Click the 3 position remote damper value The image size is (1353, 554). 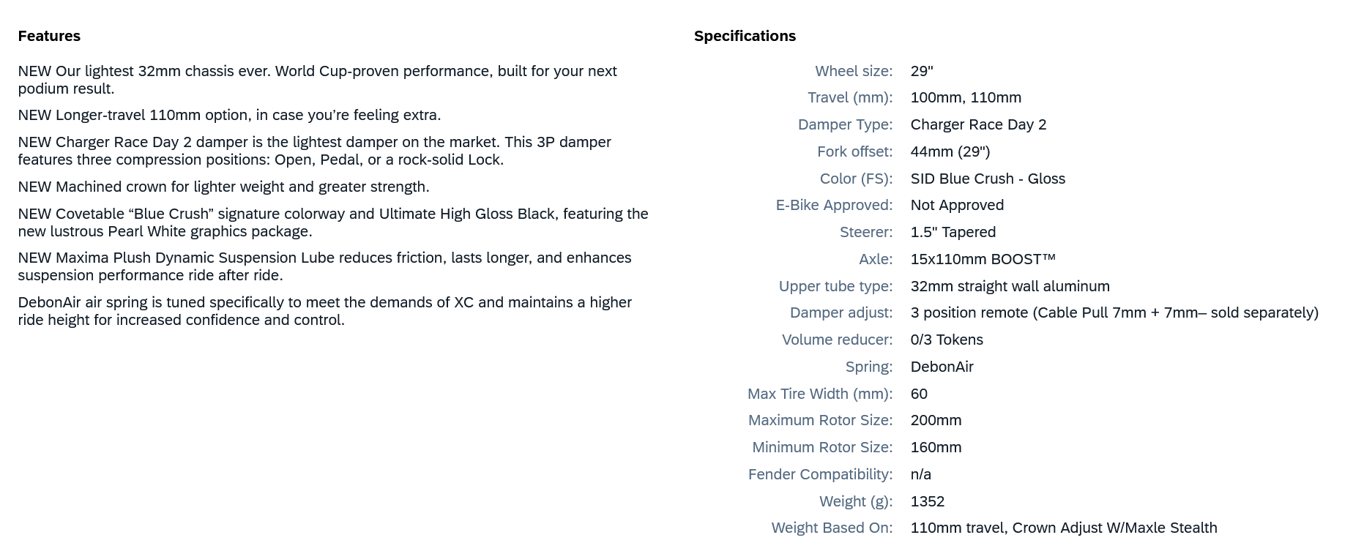coord(1114,312)
